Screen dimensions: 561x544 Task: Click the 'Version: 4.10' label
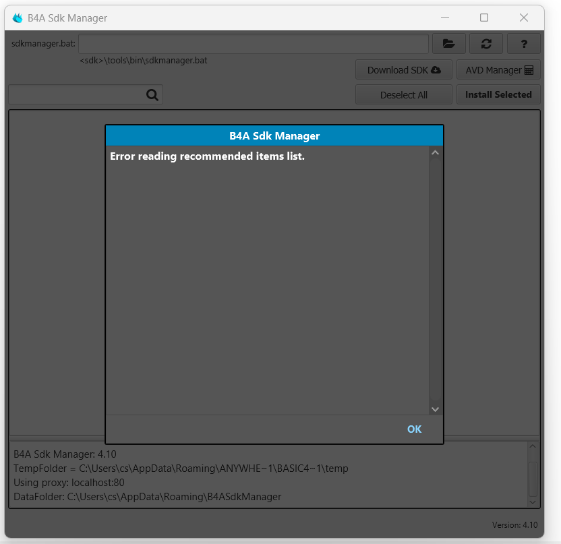[514, 524]
